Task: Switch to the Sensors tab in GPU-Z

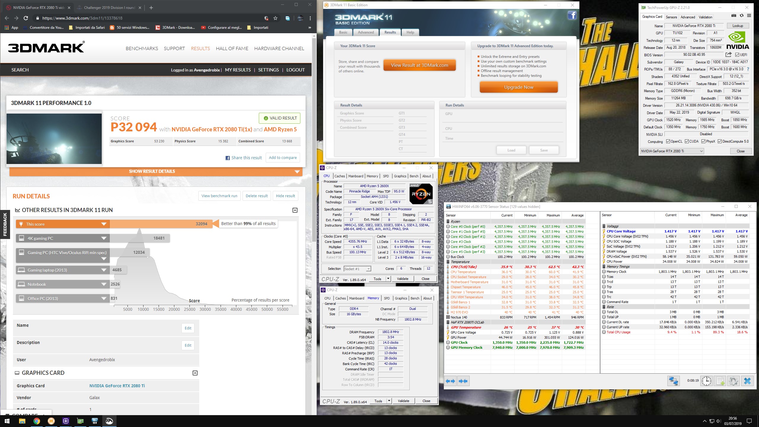Action: (671, 17)
